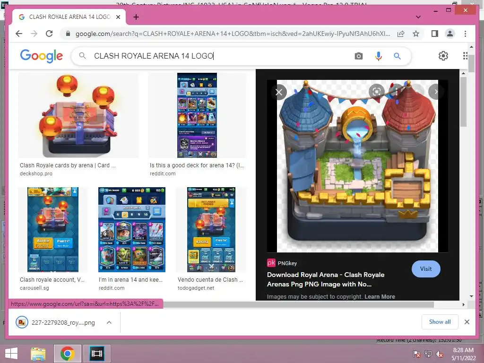Open Action Center flag tray icon

pos(417,354)
